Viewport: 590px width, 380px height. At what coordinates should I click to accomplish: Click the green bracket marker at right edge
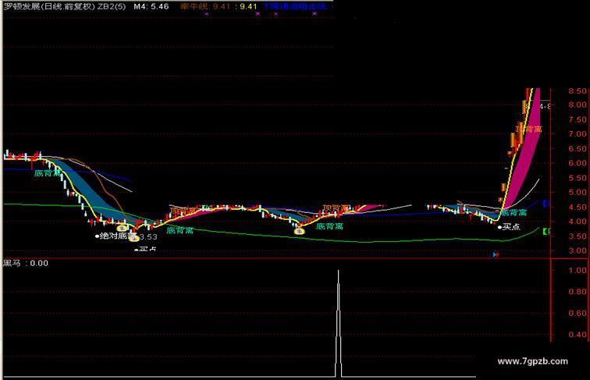tap(546, 231)
